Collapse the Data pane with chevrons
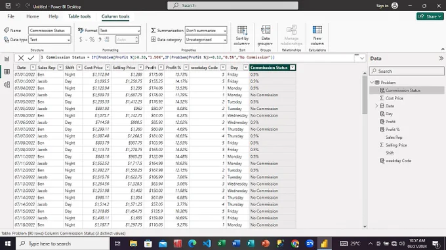This screenshot has height=250, width=446. pyautogui.click(x=441, y=58)
